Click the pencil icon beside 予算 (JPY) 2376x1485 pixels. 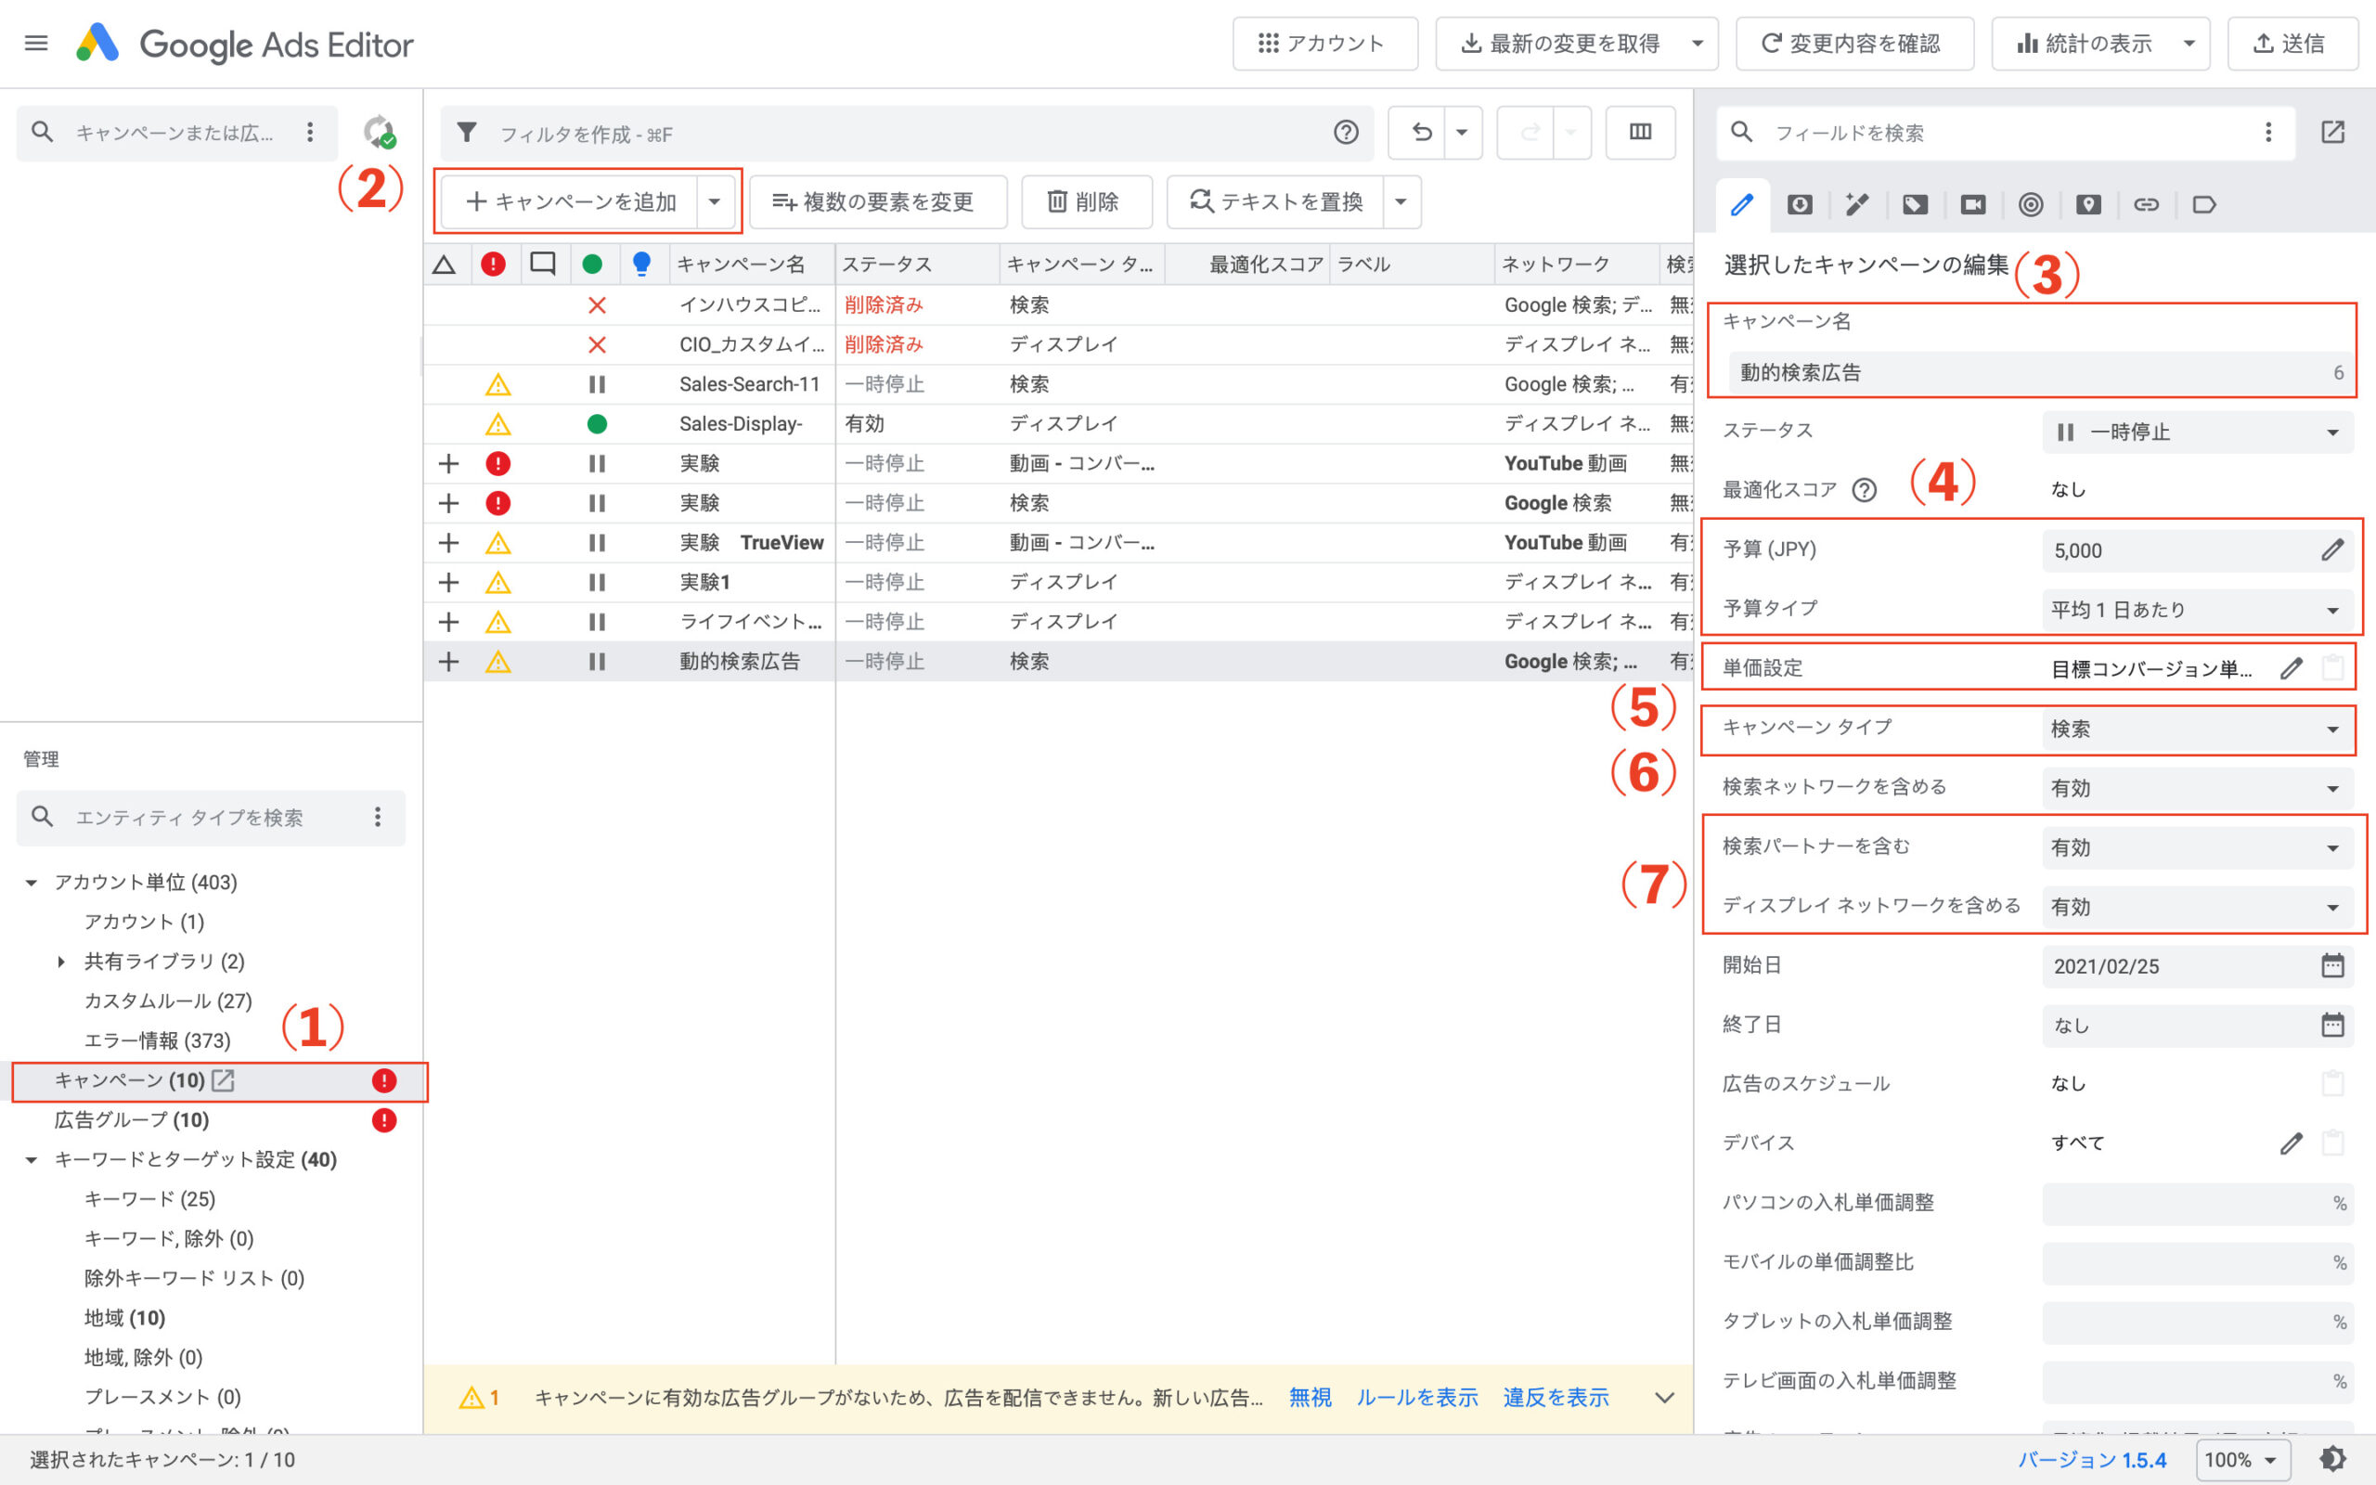[2334, 550]
